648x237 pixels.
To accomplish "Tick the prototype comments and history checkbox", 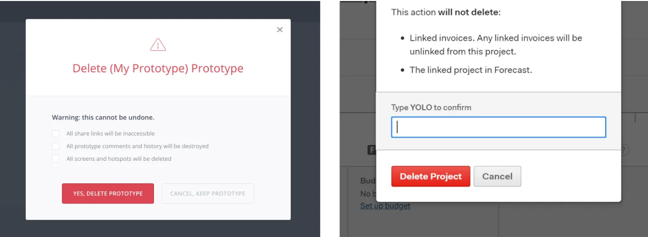I will pos(56,147).
